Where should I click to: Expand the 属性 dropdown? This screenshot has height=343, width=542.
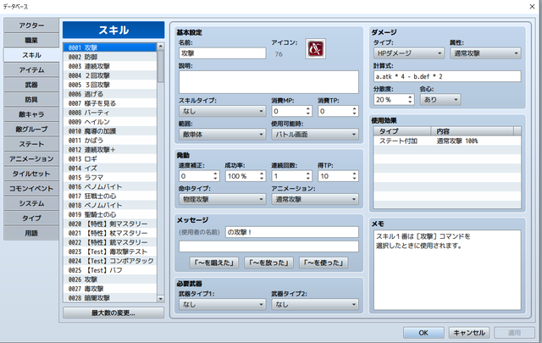click(x=485, y=53)
